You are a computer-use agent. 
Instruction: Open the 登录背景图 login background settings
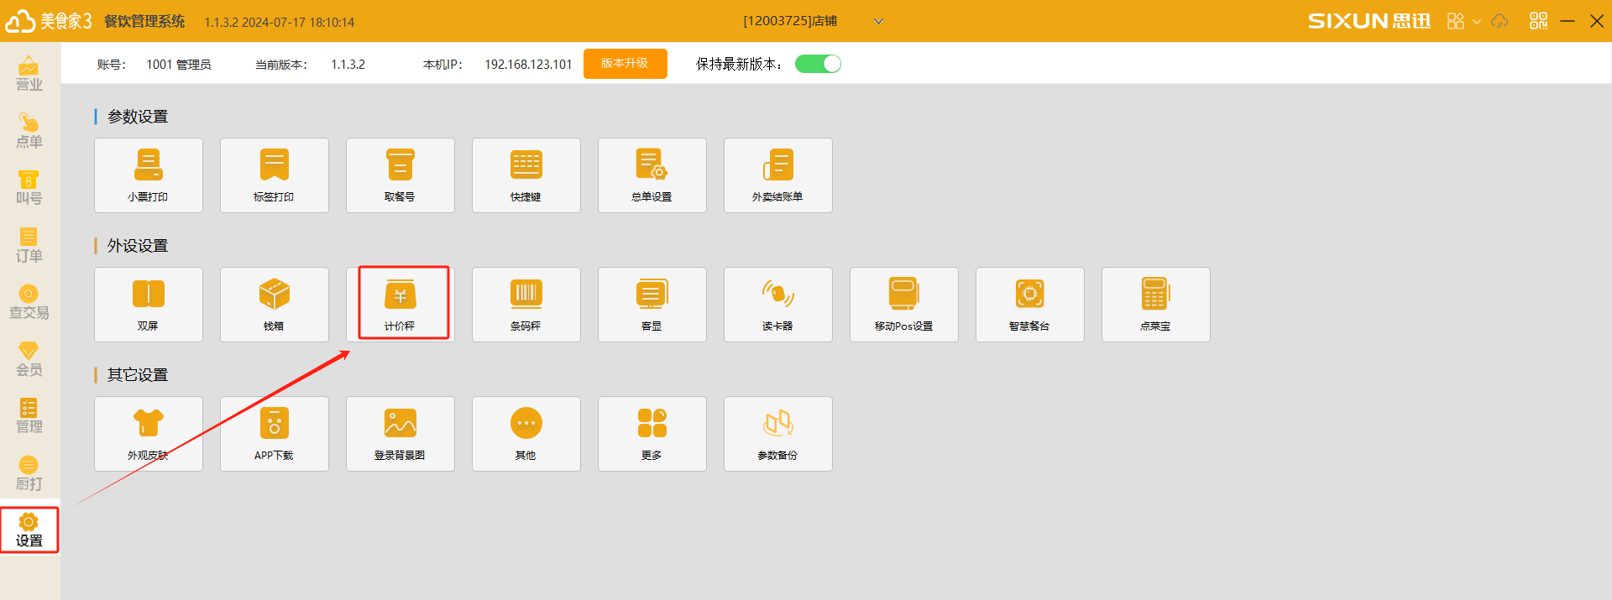pyautogui.click(x=400, y=434)
